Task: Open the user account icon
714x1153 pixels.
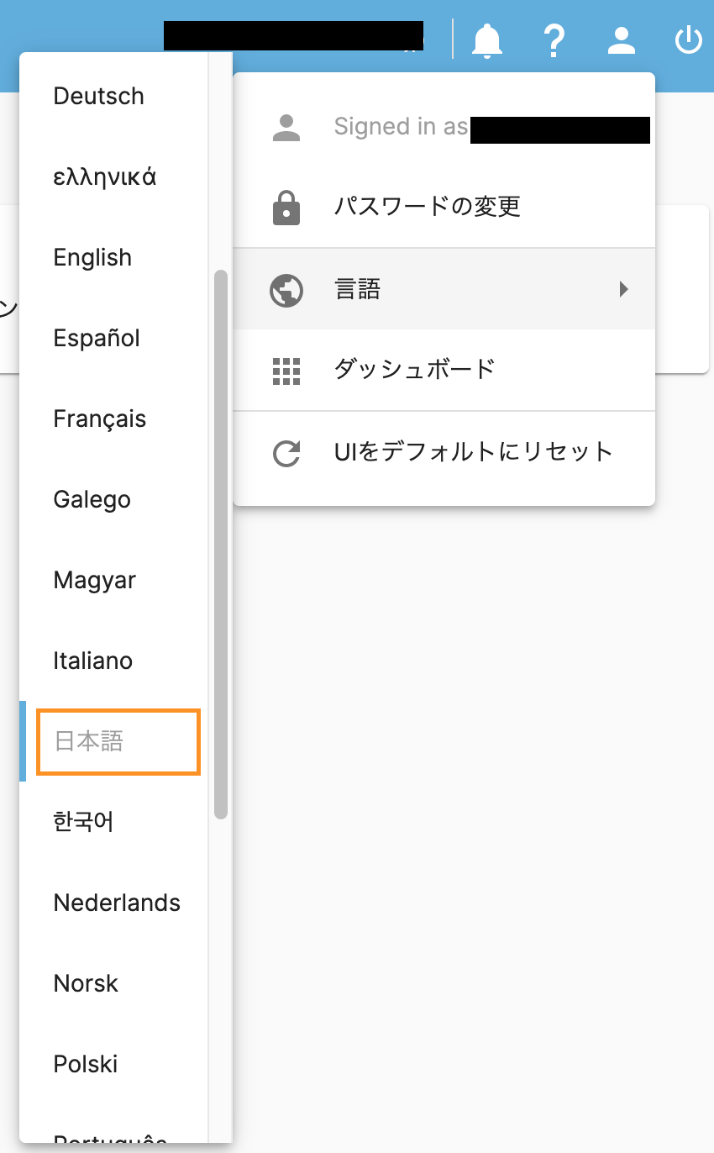Action: click(622, 39)
